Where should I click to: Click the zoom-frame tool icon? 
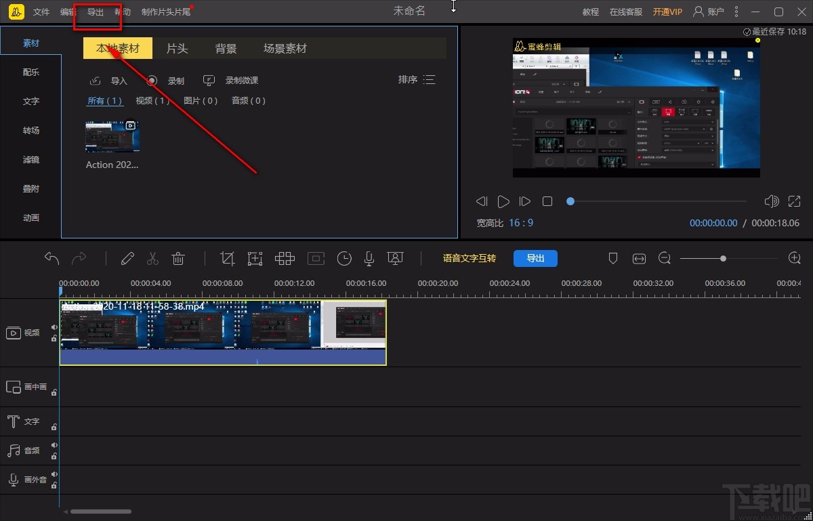click(x=255, y=258)
